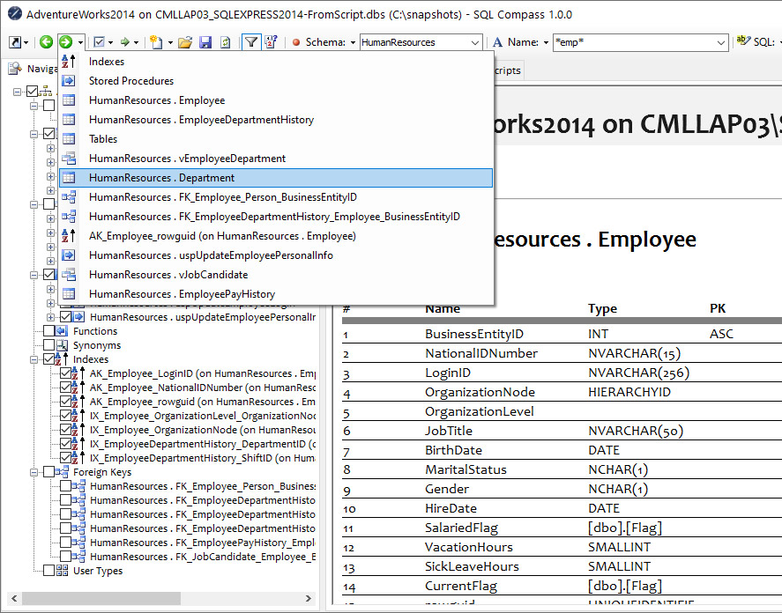Collapse the Foreign Keys tree node
Image resolution: width=782 pixels, height=613 pixels.
(x=34, y=472)
